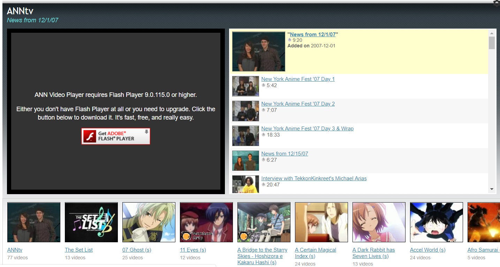Click the "News from 12/1/07" subtitle under ANNtv heading

click(x=32, y=20)
